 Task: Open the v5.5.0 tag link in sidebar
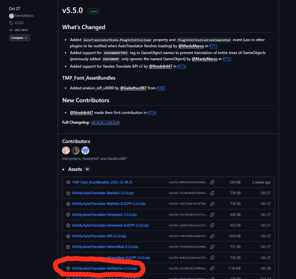(19, 23)
